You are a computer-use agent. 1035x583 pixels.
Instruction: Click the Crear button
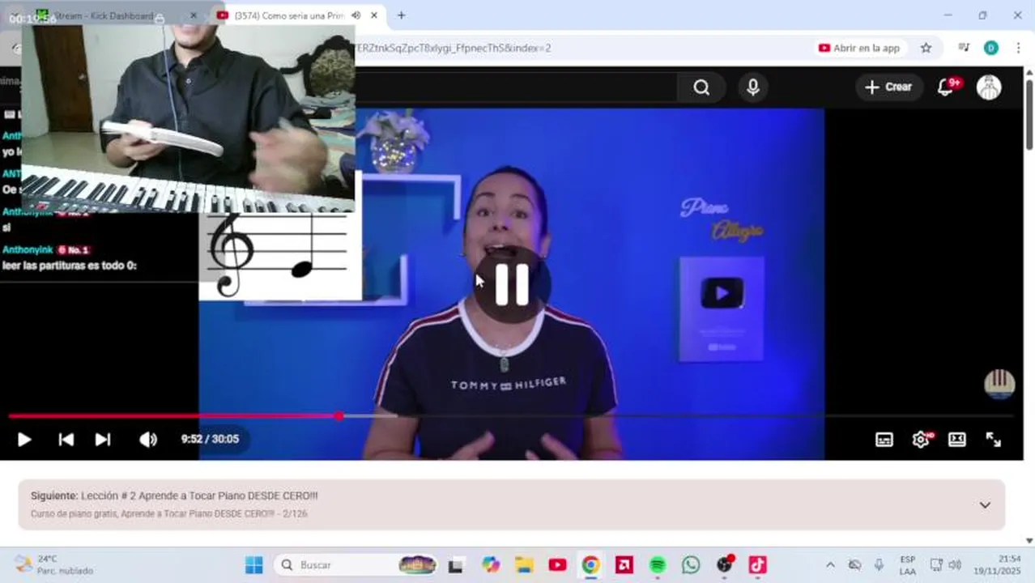pyautogui.click(x=888, y=87)
